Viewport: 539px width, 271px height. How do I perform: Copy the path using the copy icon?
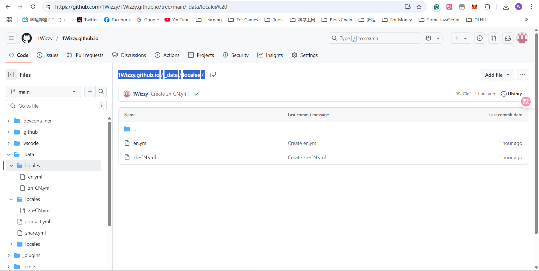pyautogui.click(x=213, y=75)
